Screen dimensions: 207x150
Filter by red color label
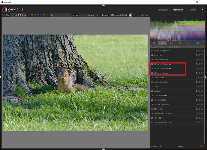(x=29, y=15)
